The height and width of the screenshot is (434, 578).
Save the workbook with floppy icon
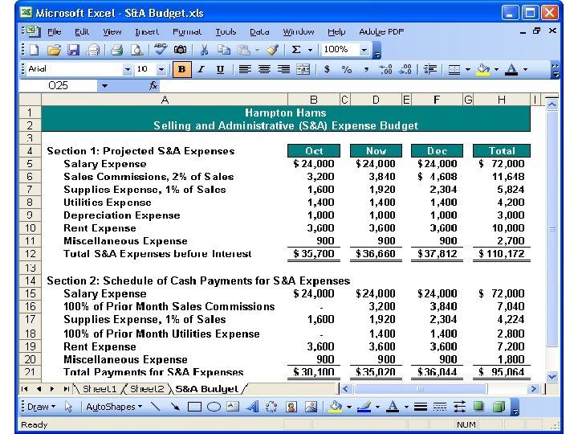[73, 50]
